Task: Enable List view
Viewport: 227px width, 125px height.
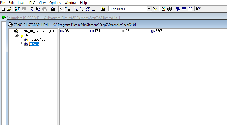Action: [88, 9]
